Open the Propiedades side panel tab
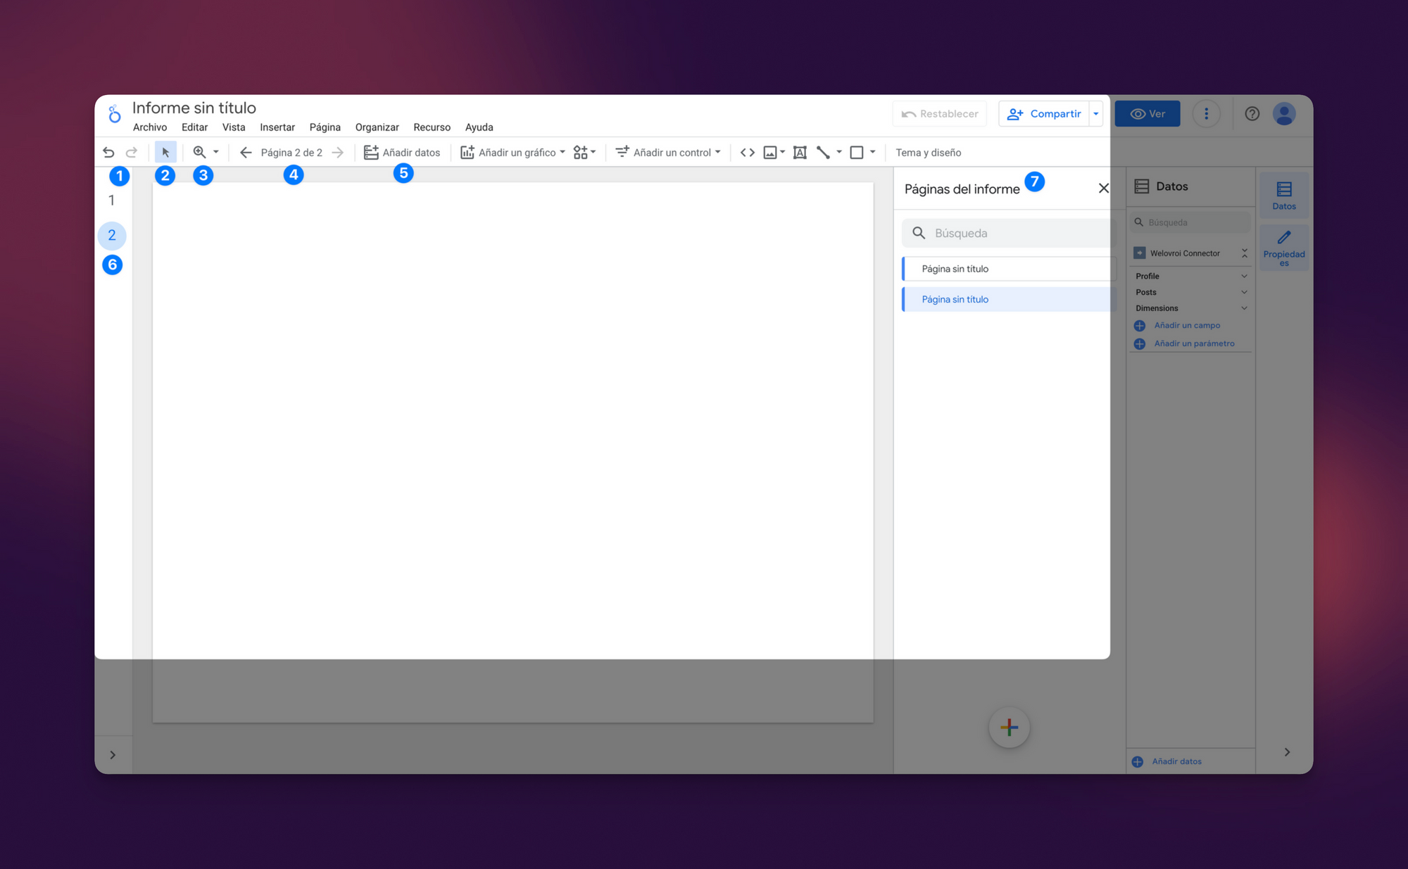The image size is (1408, 869). 1284,248
